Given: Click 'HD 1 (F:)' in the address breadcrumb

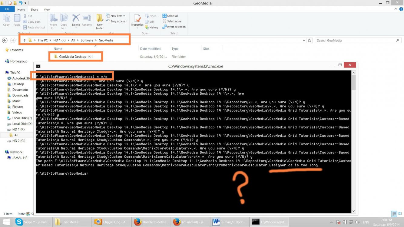Looking at the screenshot, I should [x=60, y=40].
